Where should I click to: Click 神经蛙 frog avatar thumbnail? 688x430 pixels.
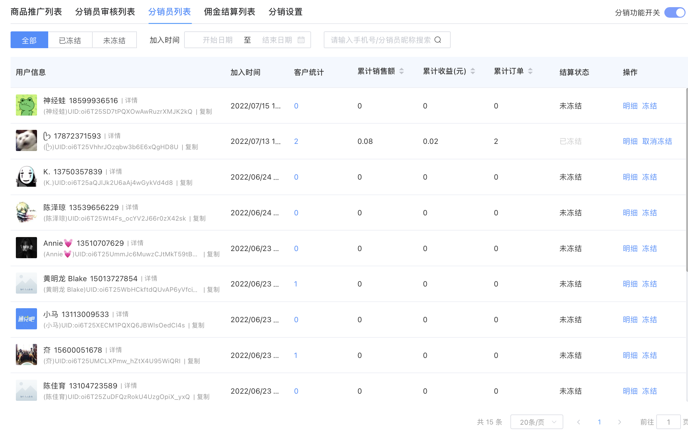point(26,105)
